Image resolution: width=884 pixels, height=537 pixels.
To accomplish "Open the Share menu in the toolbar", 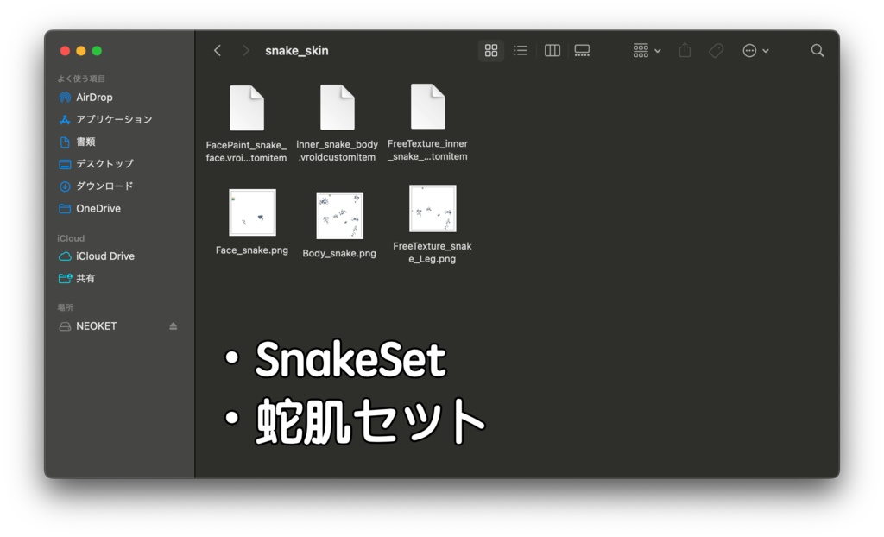I will (x=685, y=50).
